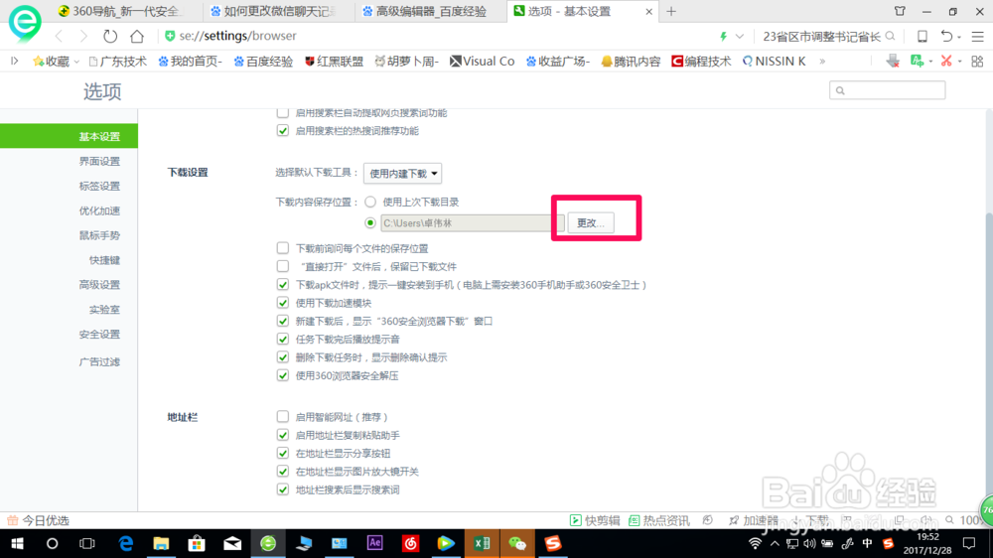993x558 pixels.
Task: Expand the screenshot tool dropdown arrow
Action: point(960,62)
